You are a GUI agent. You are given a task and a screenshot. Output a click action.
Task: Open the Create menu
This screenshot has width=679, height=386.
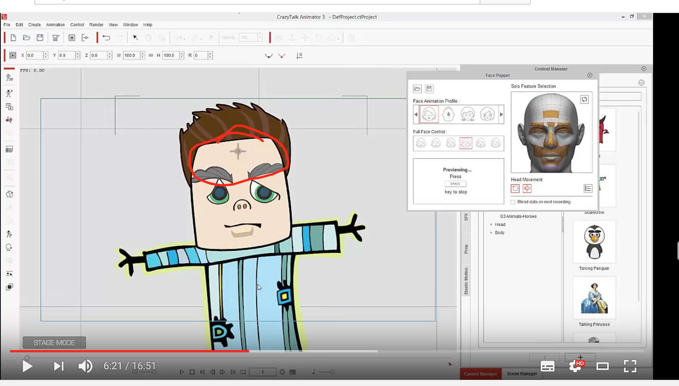(34, 25)
